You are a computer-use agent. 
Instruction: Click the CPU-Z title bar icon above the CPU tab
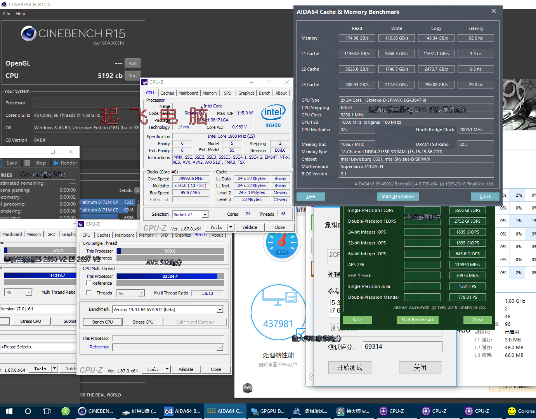coord(144,82)
